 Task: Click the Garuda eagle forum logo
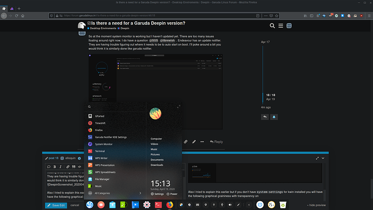(82, 25)
